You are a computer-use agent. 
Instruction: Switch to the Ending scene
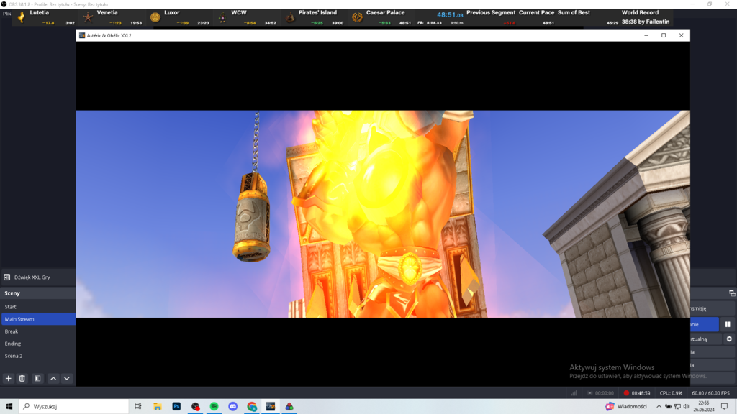38,344
